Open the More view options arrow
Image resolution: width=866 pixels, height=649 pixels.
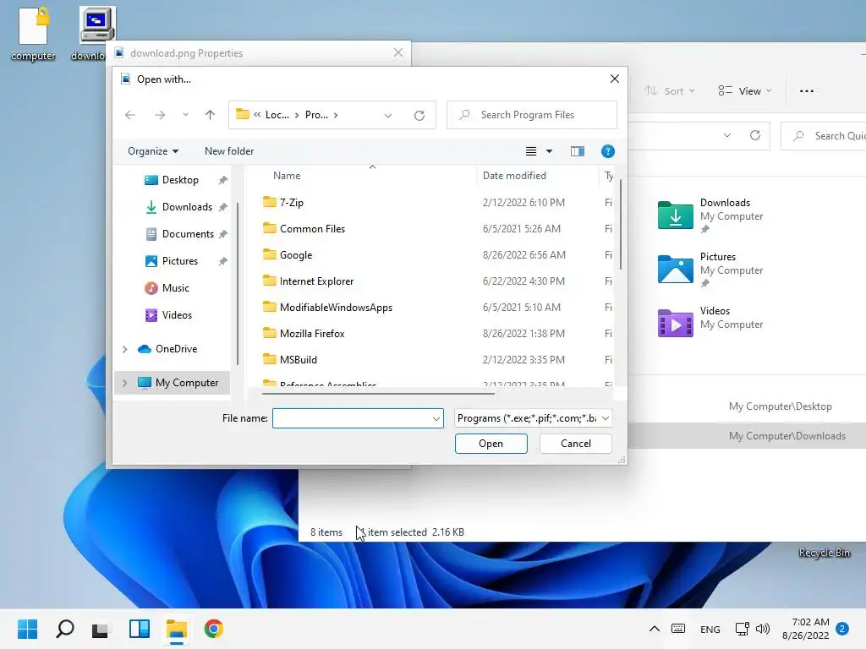(x=549, y=151)
